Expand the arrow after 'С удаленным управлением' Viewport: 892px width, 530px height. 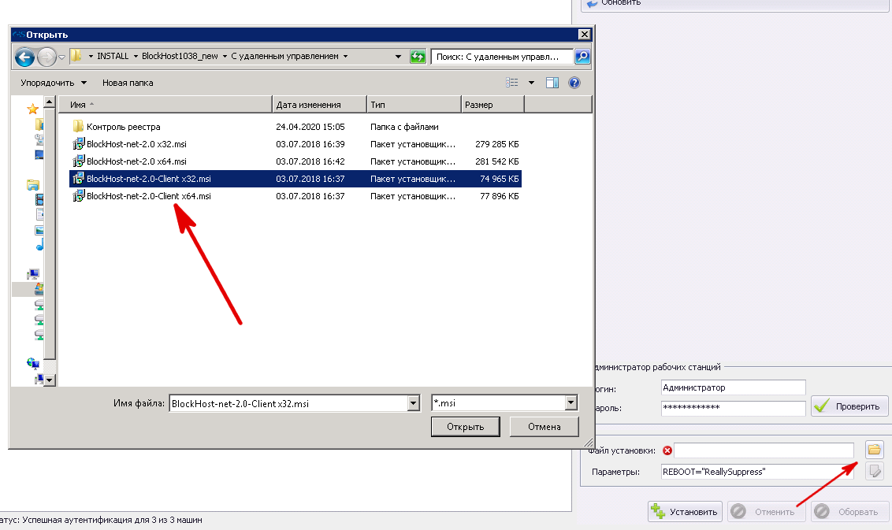click(345, 56)
